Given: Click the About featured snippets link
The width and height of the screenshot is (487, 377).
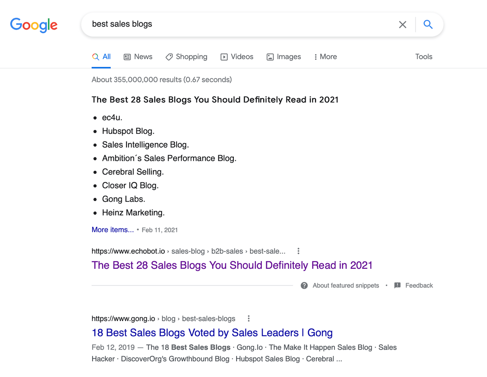Looking at the screenshot, I should click(x=346, y=285).
